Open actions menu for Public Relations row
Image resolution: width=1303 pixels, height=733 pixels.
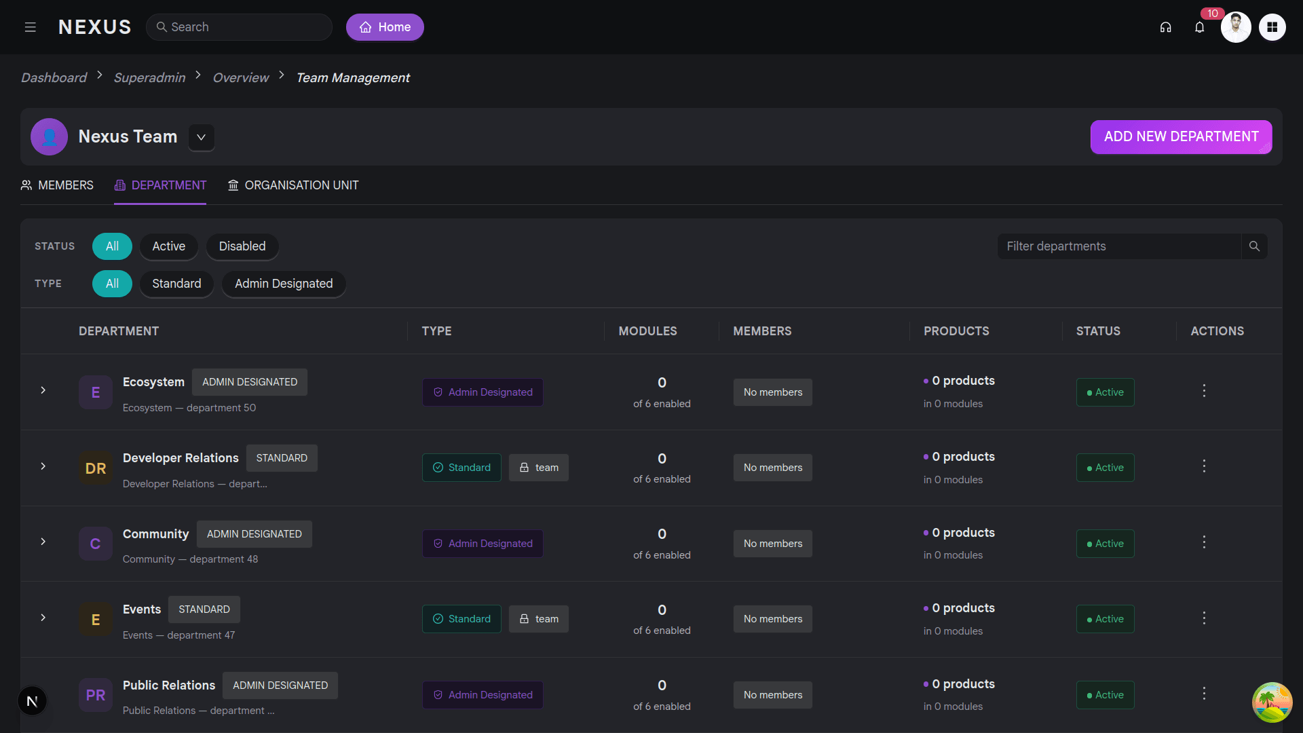pos(1204,694)
